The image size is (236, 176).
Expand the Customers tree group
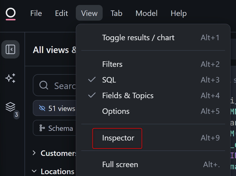pos(34,153)
